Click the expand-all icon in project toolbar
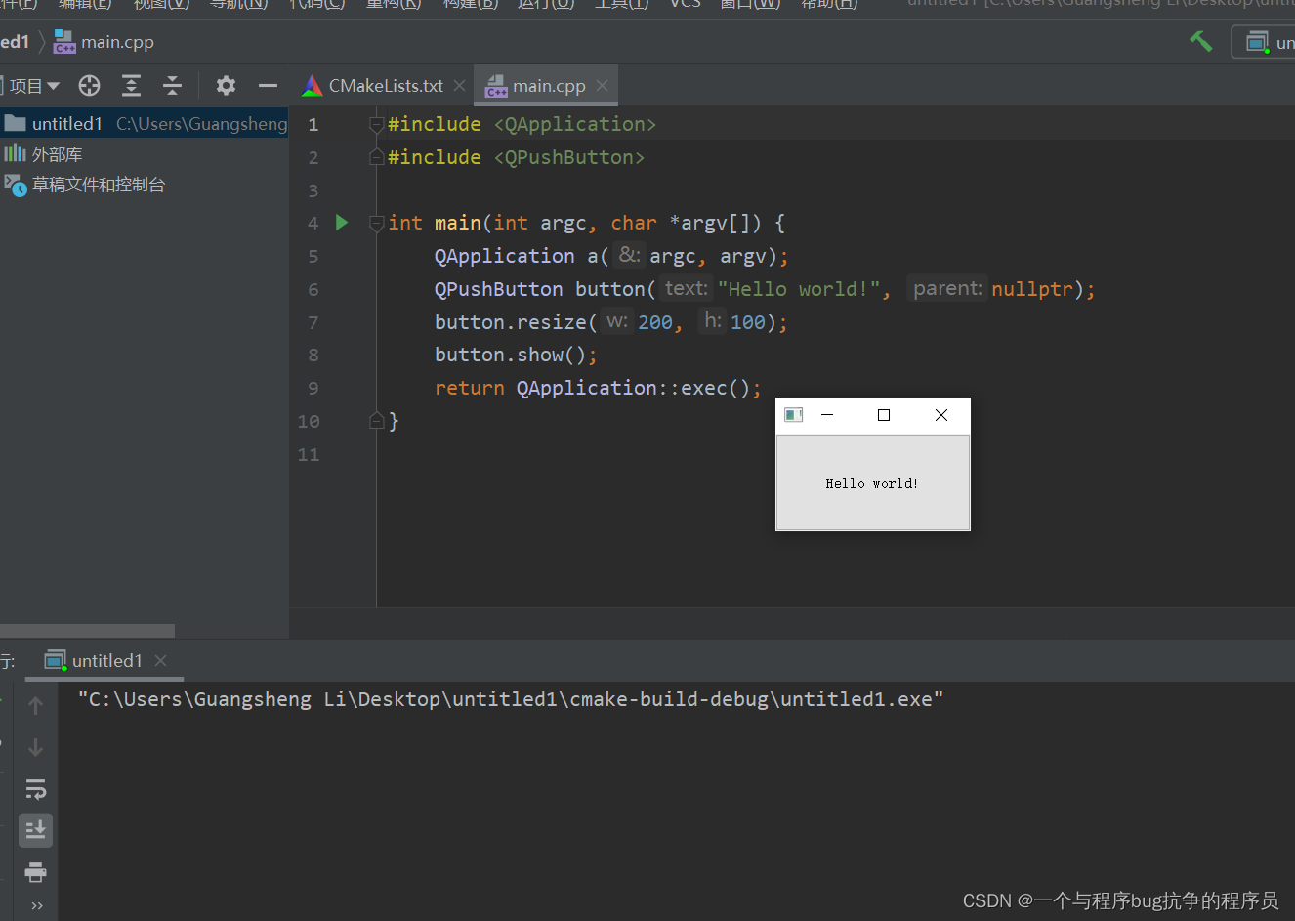1295x921 pixels. coord(131,85)
